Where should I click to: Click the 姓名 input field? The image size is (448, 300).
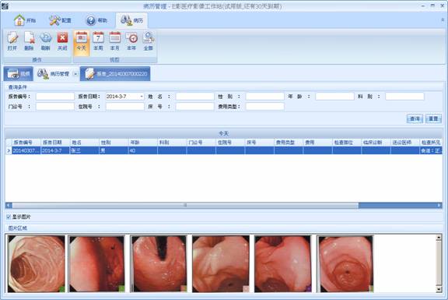coord(195,97)
